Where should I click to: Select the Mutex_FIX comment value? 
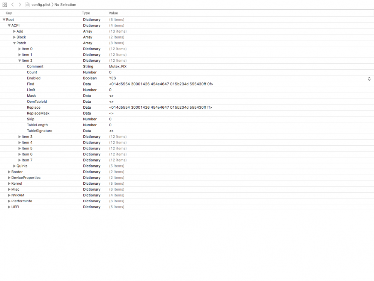tap(118, 66)
